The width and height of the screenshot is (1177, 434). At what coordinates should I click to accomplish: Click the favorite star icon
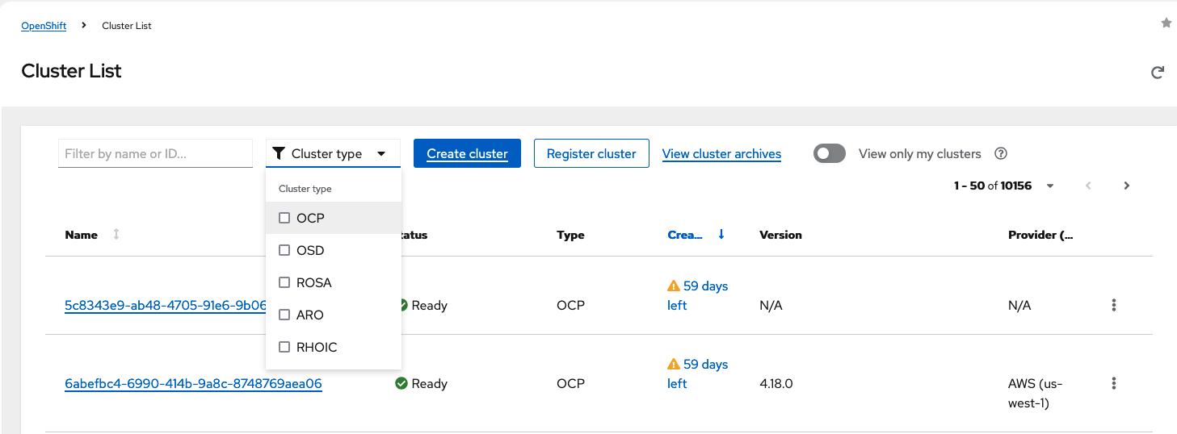click(x=1166, y=23)
